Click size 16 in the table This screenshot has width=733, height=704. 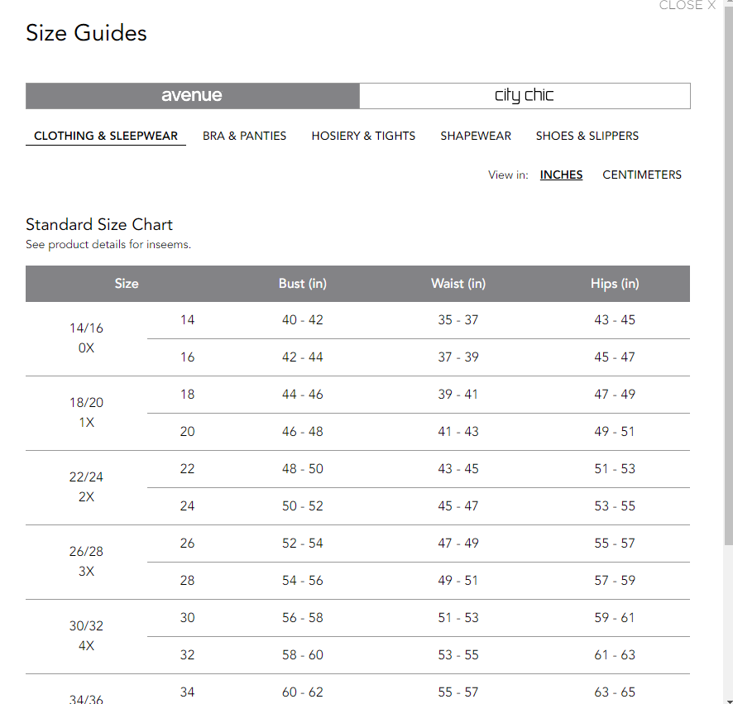point(188,357)
